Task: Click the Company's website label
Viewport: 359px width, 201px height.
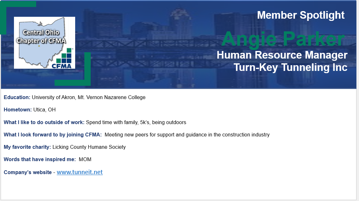Action: click(x=28, y=173)
